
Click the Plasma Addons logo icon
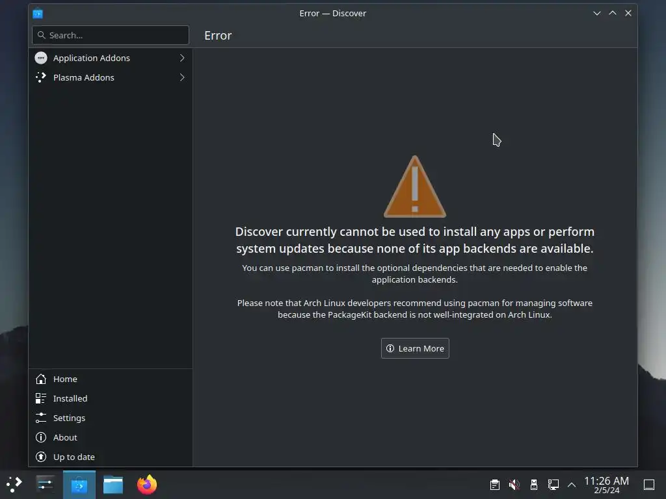coord(41,77)
